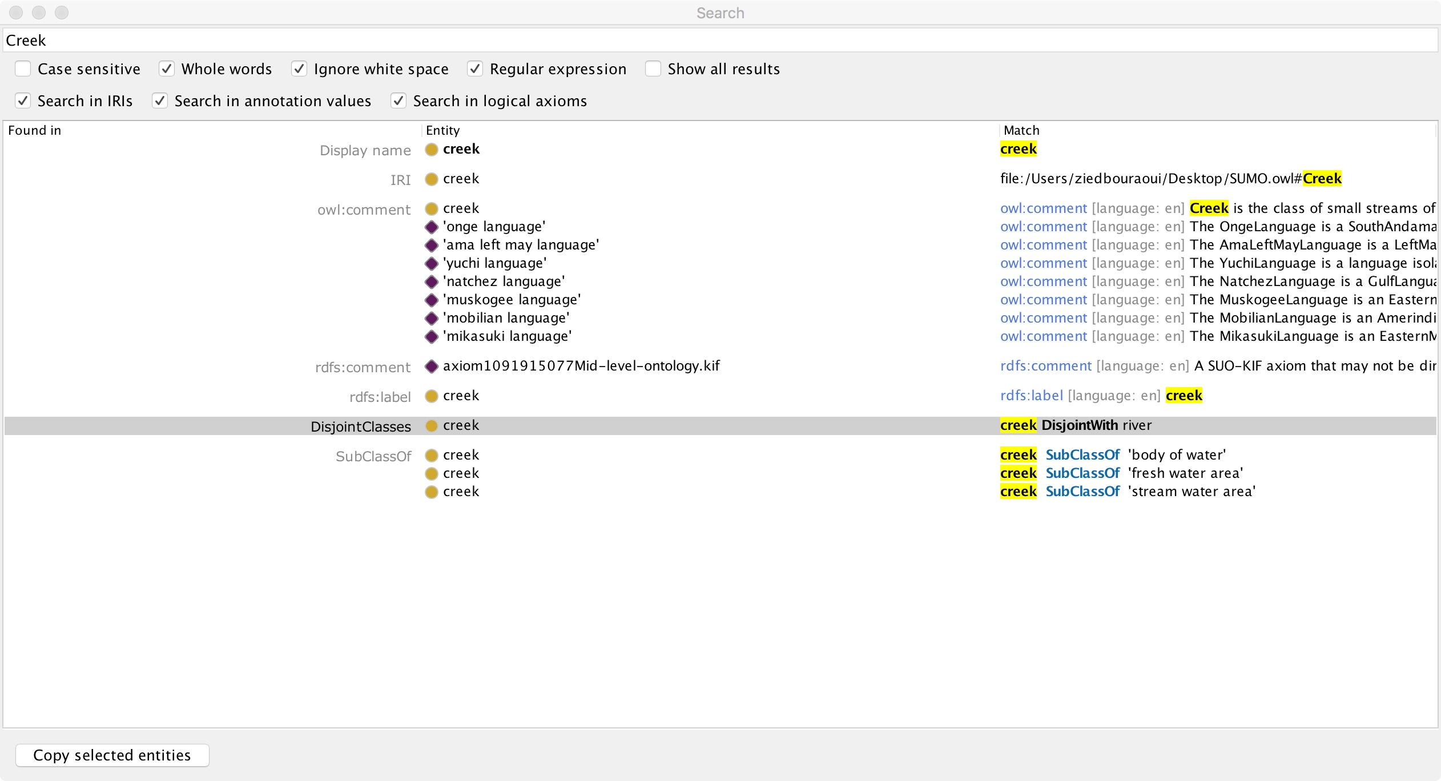This screenshot has width=1441, height=781.
Task: Click the rdfs:label match showing creek
Action: coord(1101,396)
